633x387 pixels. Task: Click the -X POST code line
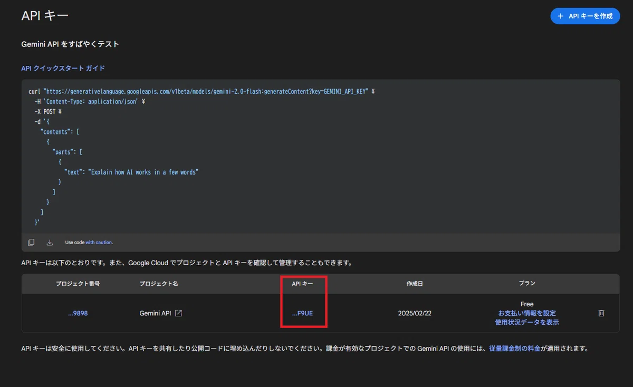(x=48, y=112)
